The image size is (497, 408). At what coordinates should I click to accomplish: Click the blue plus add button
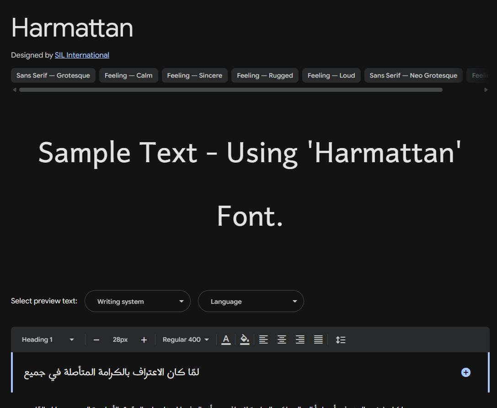(465, 372)
